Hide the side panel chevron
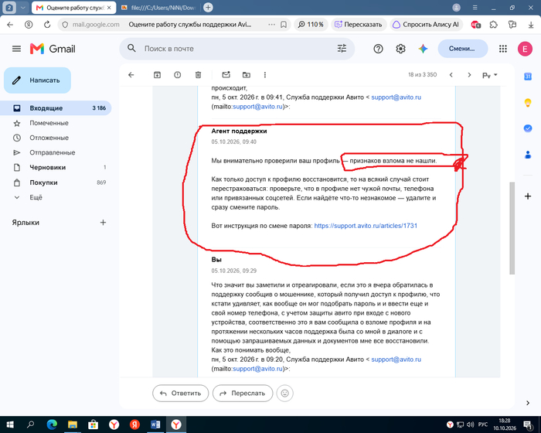This screenshot has width=541, height=433. [528, 403]
